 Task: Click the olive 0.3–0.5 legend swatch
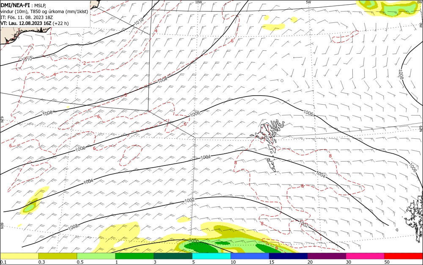tap(58, 256)
